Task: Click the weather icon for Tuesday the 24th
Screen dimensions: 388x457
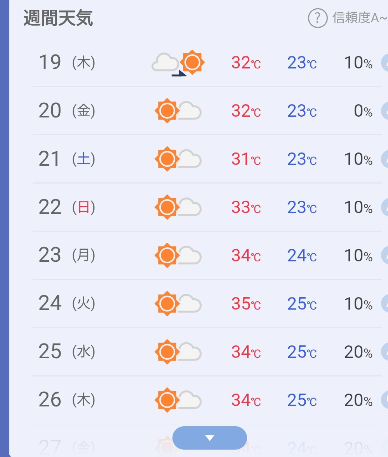Action: [178, 304]
